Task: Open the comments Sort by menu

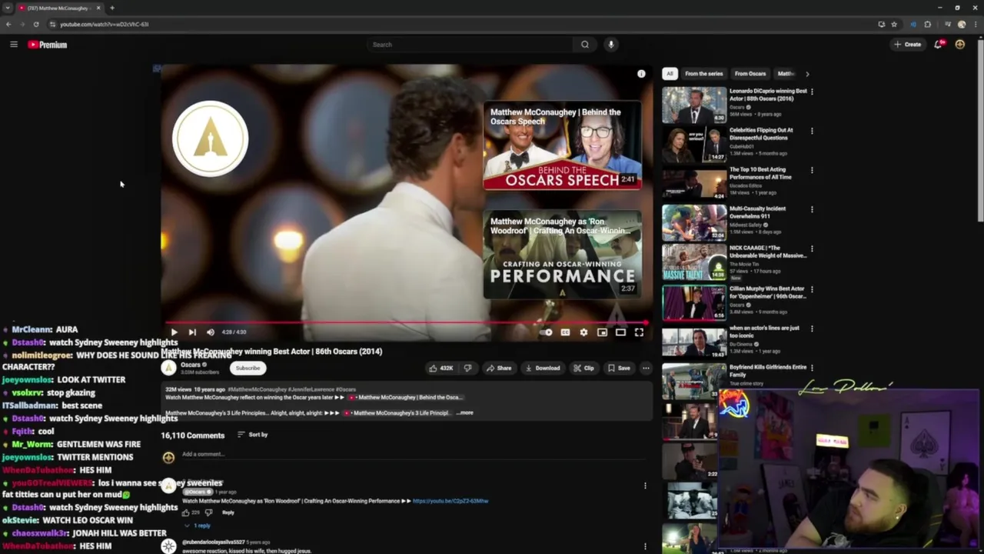Action: (x=252, y=435)
